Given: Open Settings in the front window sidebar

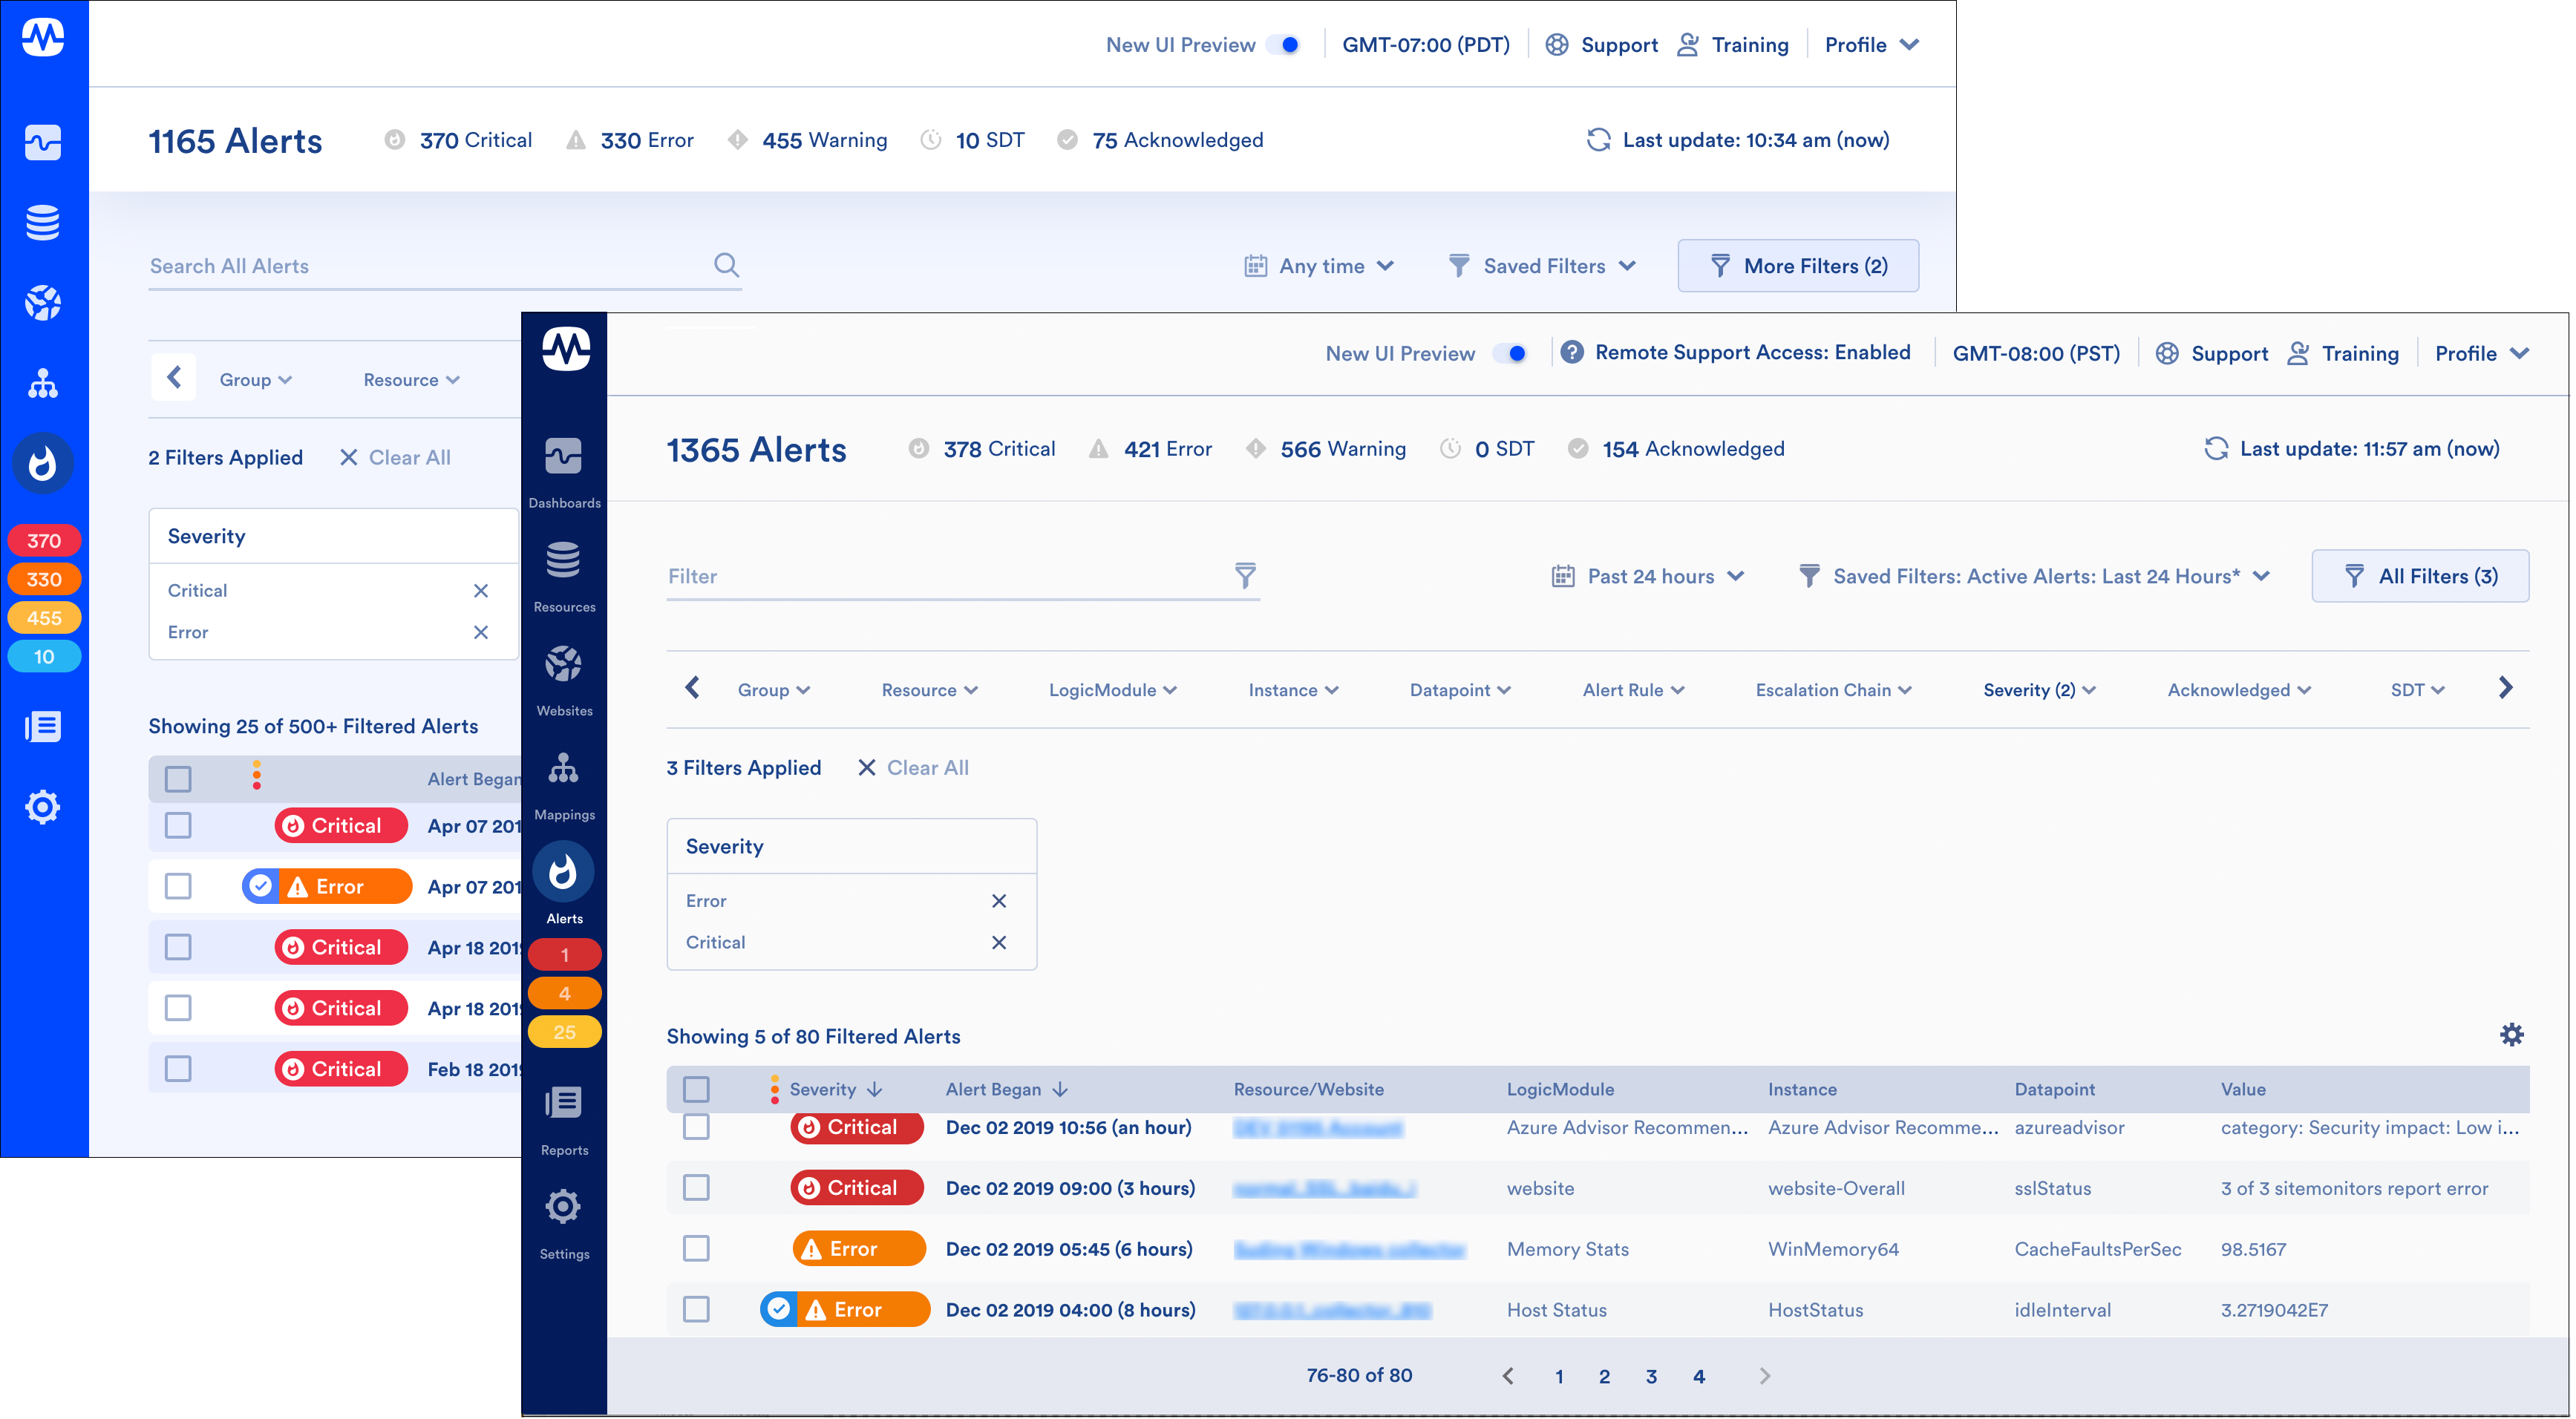Looking at the screenshot, I should point(564,1224).
